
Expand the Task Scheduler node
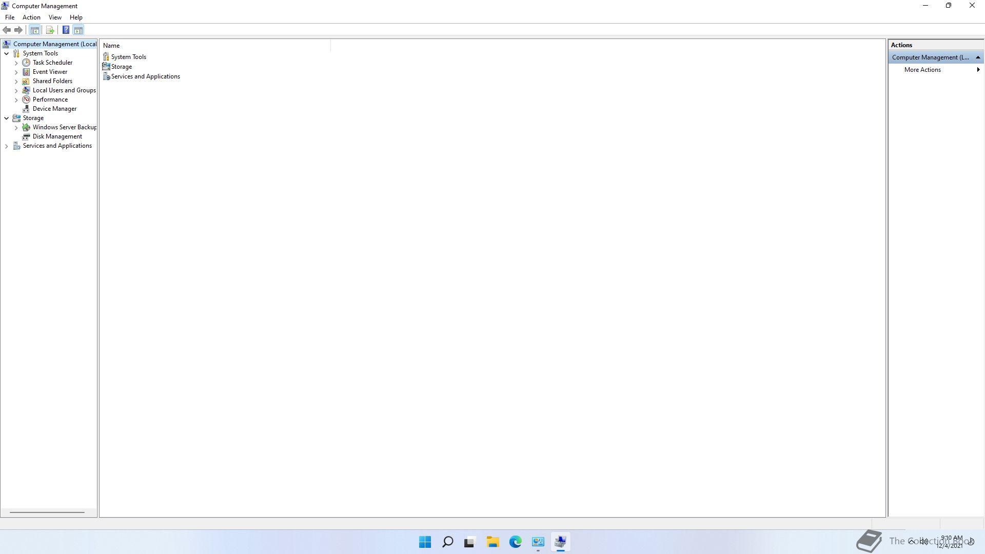[x=16, y=63]
